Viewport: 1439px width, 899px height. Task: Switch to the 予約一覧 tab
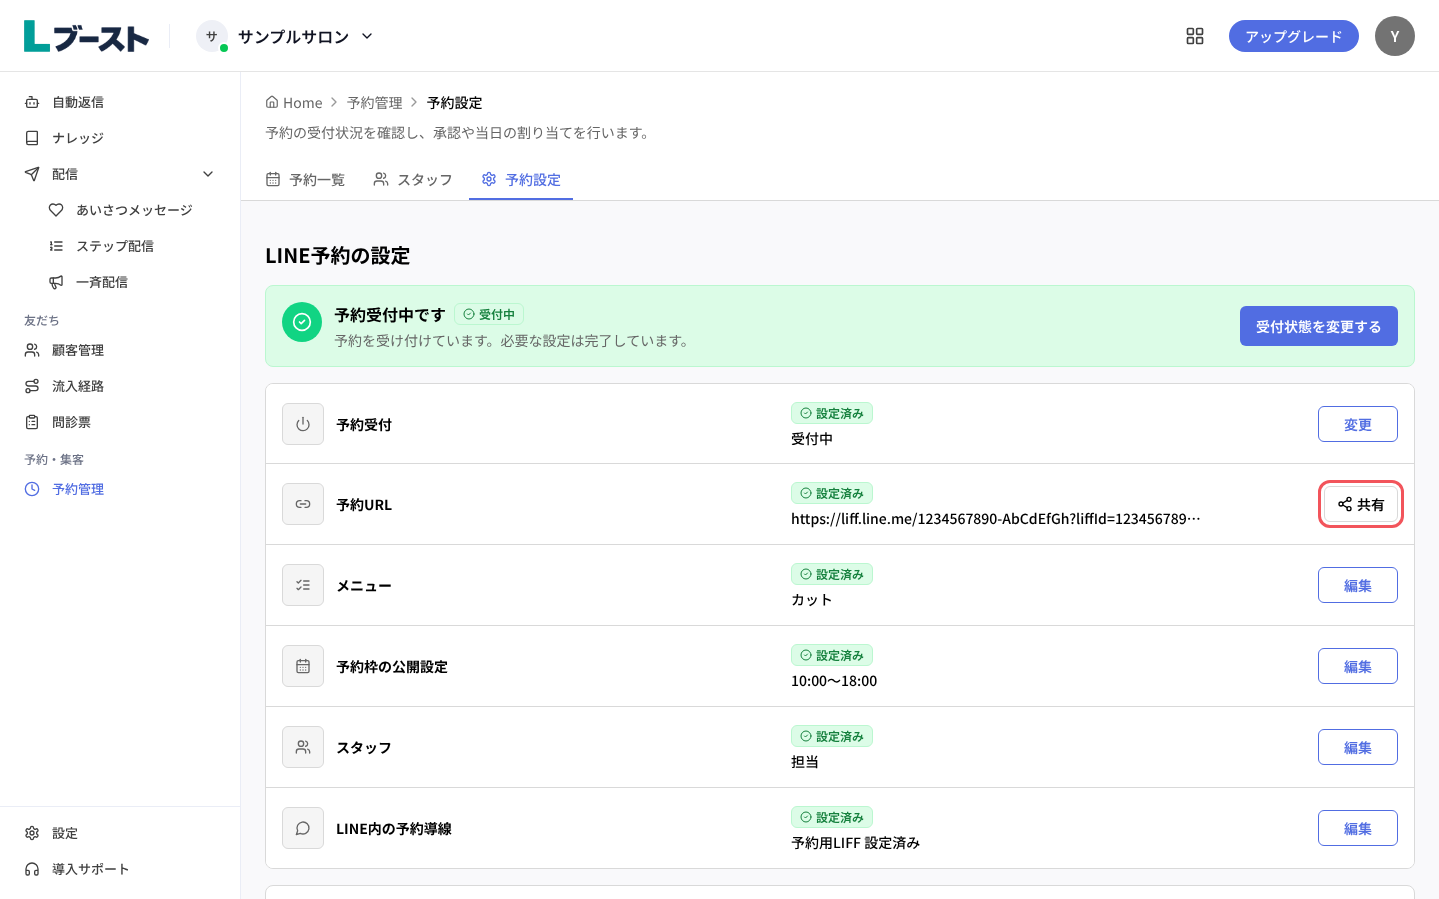(305, 180)
